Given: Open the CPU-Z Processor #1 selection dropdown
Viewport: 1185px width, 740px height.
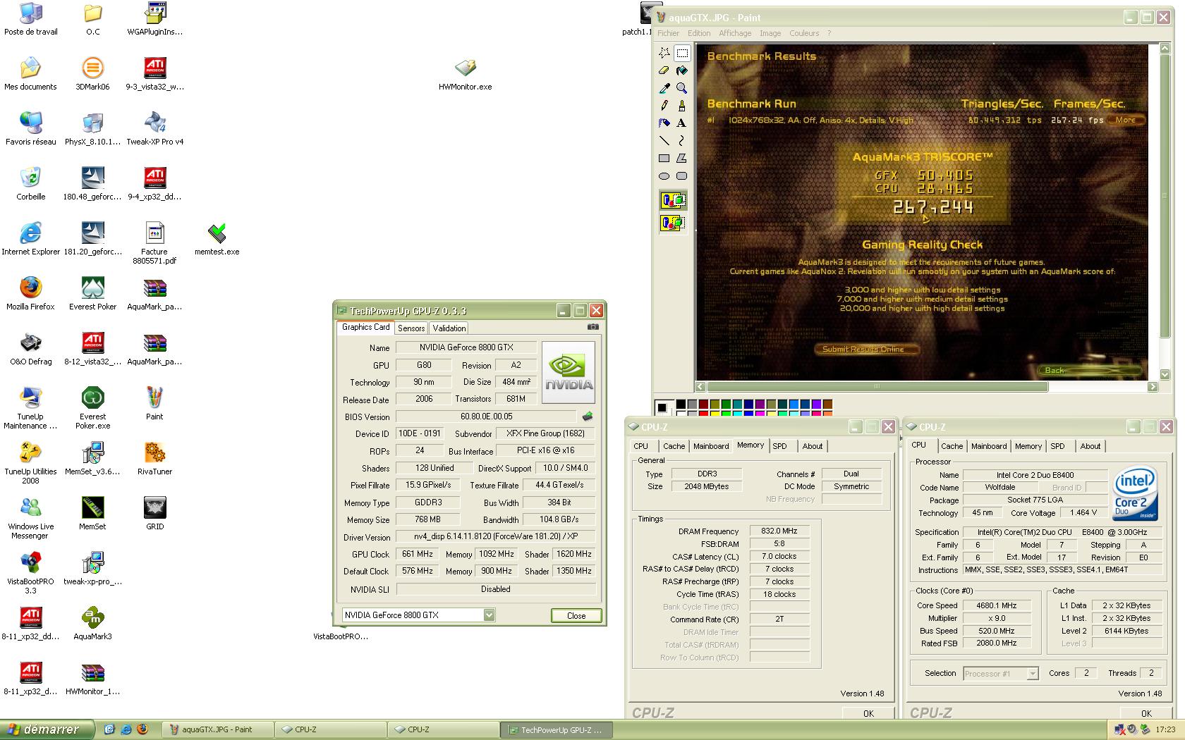Looking at the screenshot, I should pyautogui.click(x=1032, y=674).
